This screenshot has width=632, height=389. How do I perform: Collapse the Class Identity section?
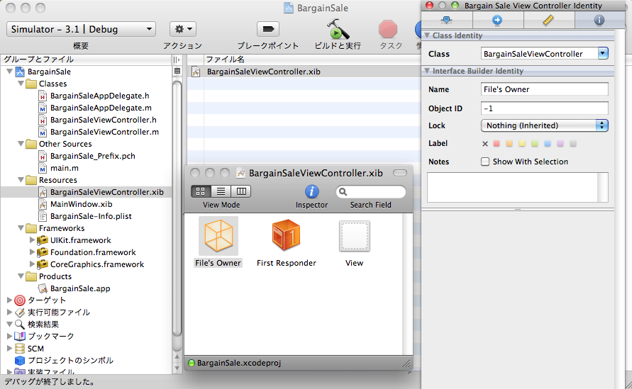(x=427, y=35)
